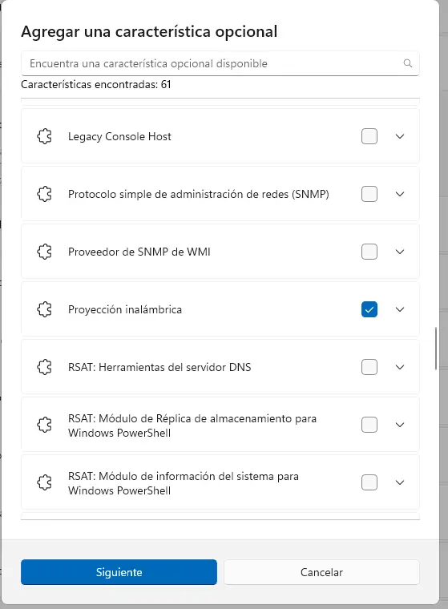This screenshot has width=448, height=609.
Task: Click the RSAT DNS server tools icon
Action: coord(45,367)
